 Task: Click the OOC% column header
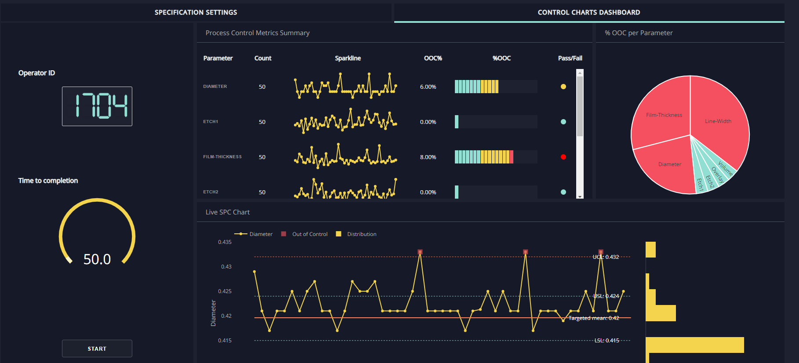tap(433, 58)
